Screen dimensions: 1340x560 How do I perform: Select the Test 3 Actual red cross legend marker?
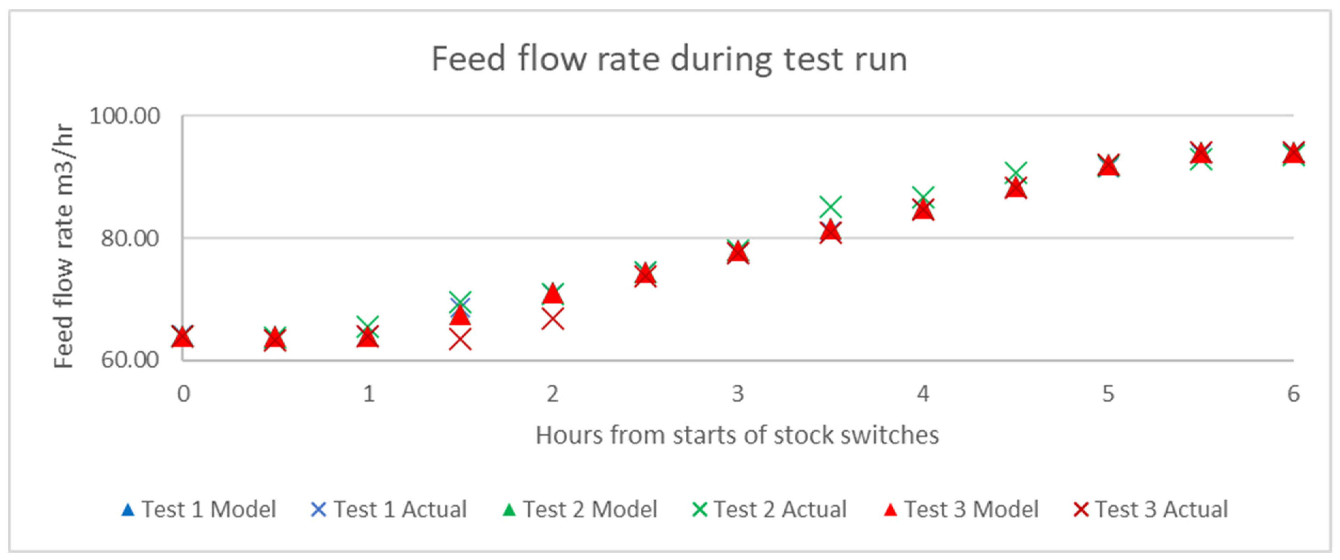point(1082,510)
